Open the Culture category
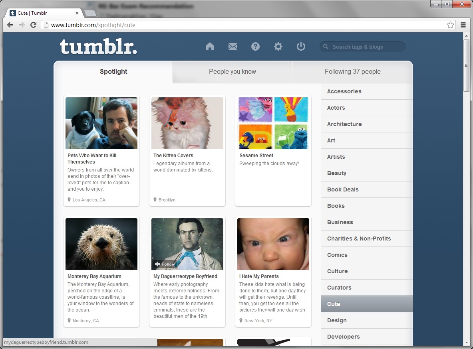Image resolution: width=473 pixels, height=349 pixels. click(367, 271)
